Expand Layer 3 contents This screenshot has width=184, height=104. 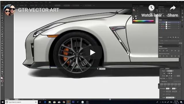pos(164,24)
